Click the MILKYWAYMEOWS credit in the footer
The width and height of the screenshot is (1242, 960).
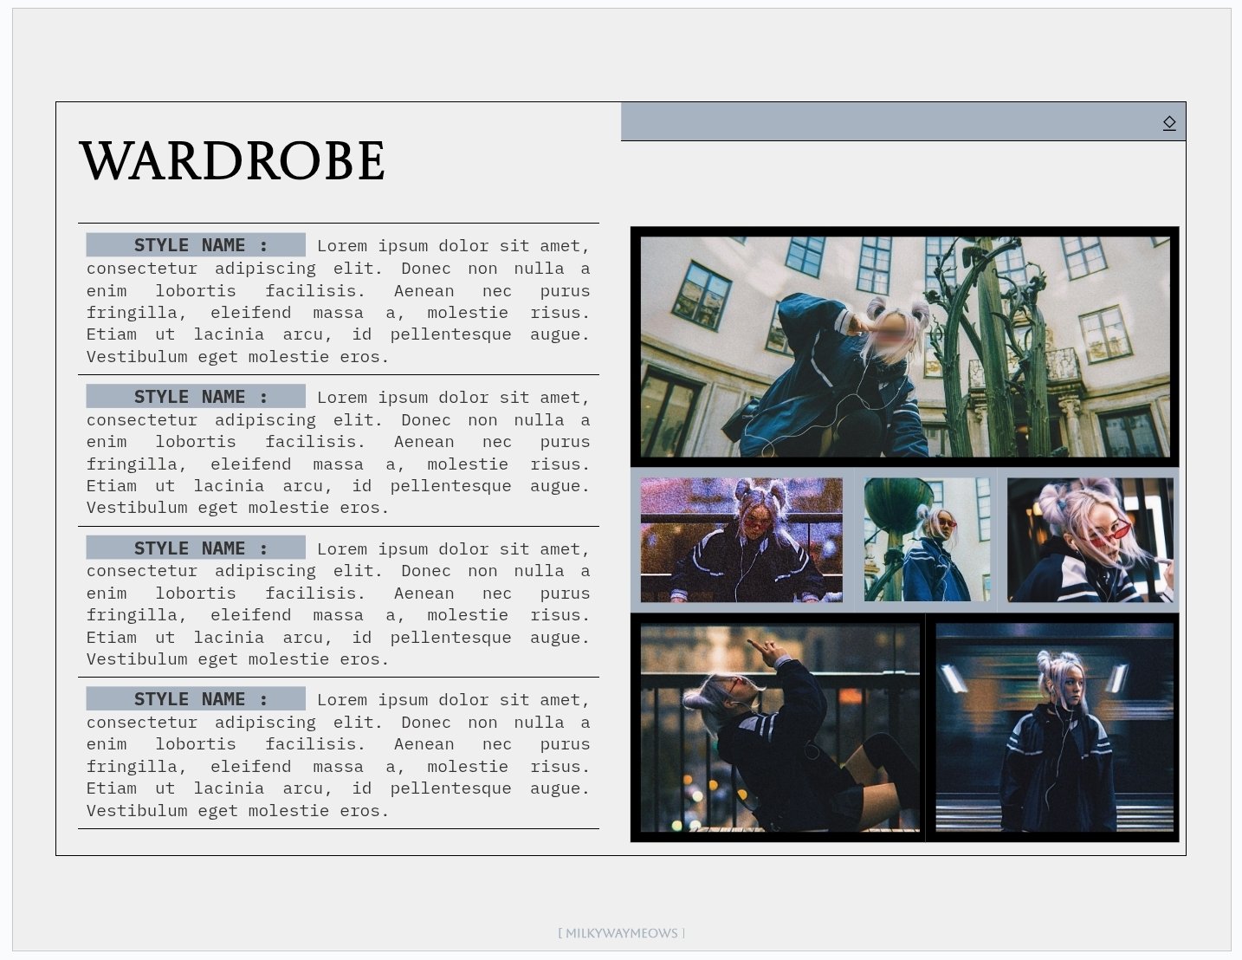(621, 933)
